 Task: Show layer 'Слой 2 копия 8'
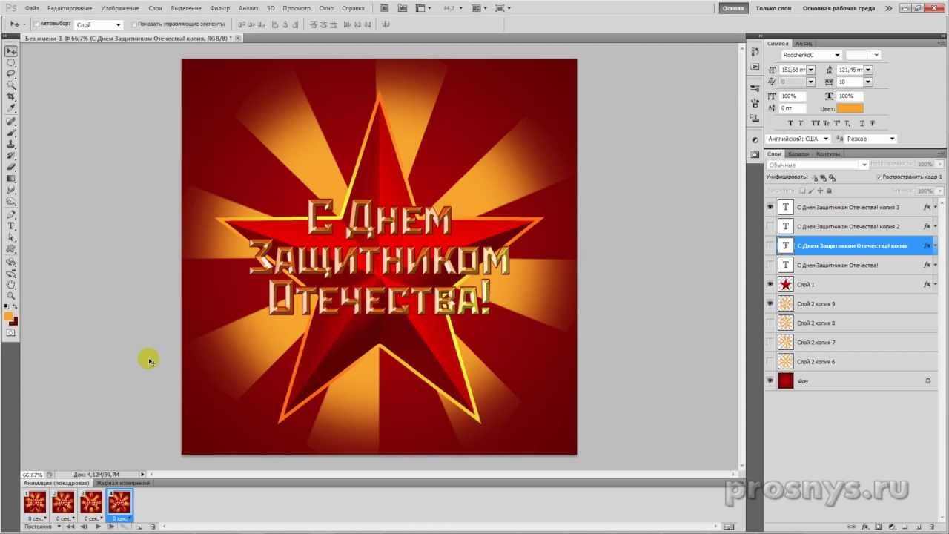point(770,323)
